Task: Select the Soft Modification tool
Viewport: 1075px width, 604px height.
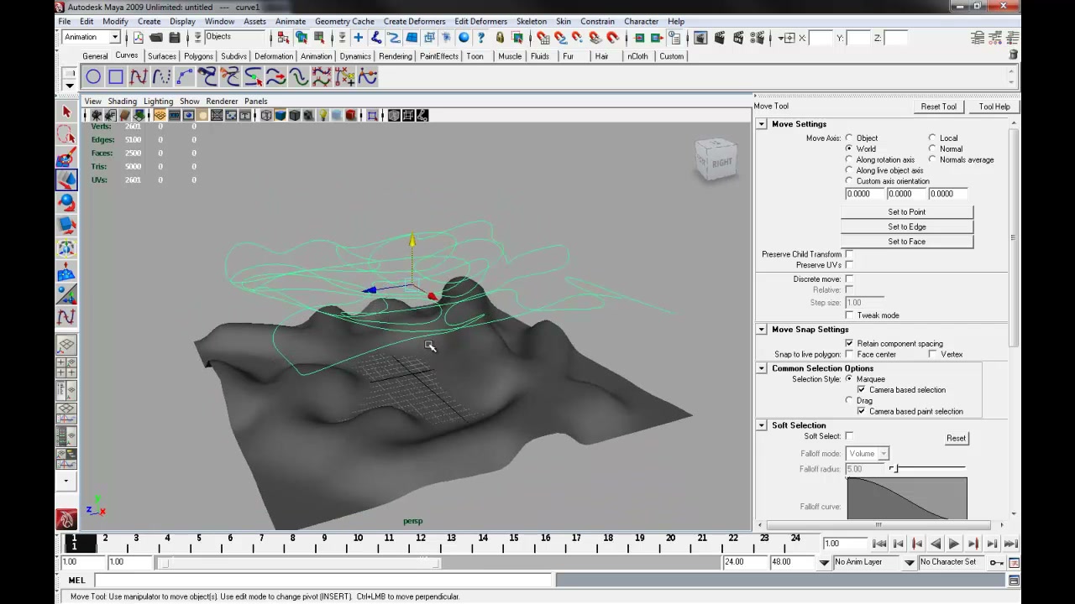Action: tap(66, 272)
